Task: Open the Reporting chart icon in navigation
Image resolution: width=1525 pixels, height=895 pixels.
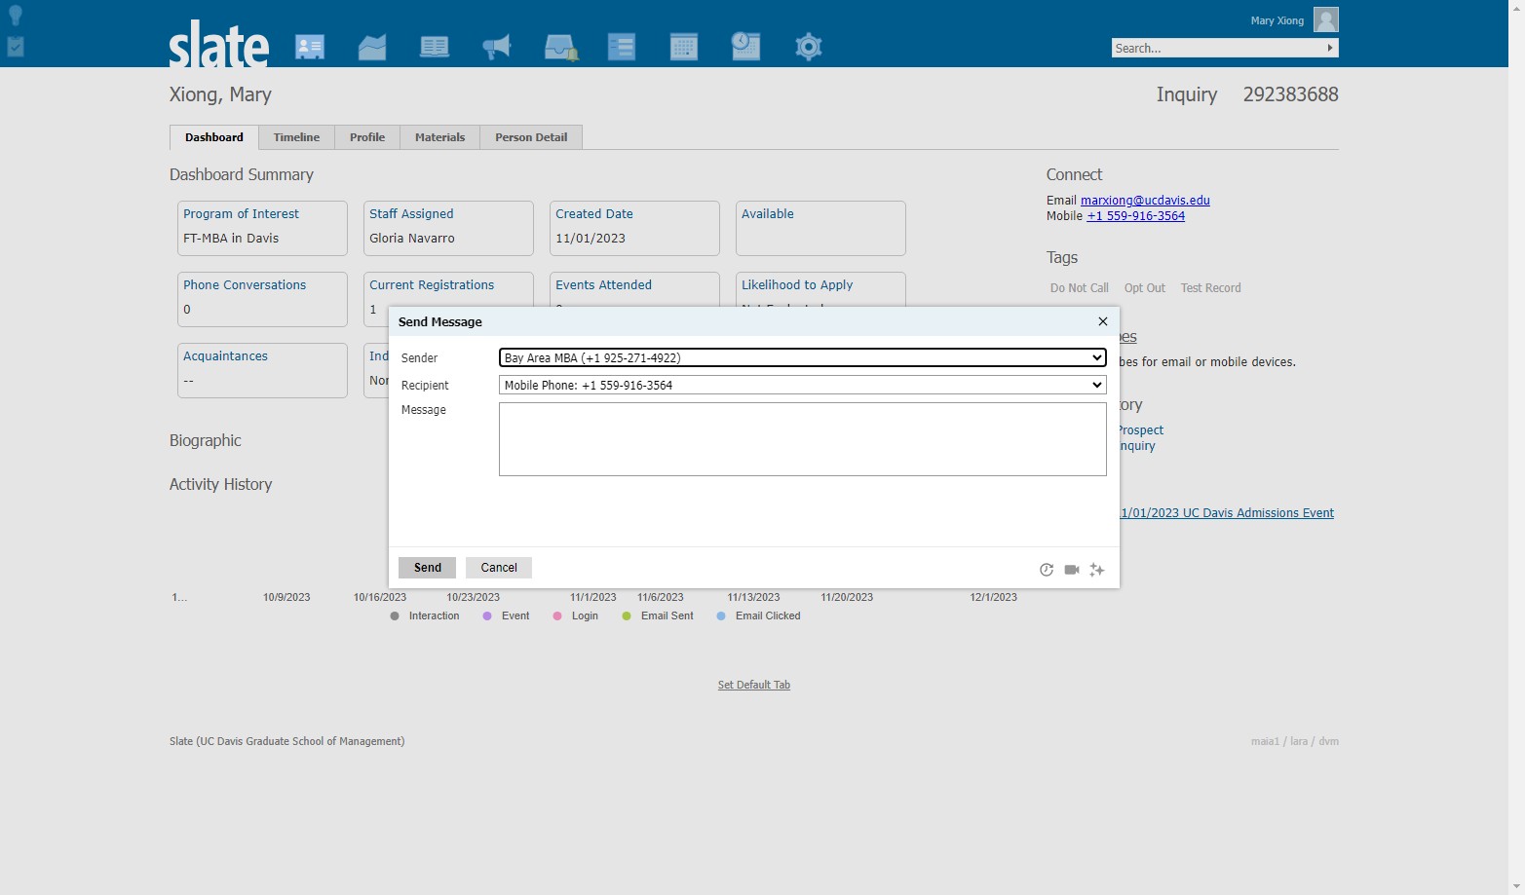Action: tap(372, 47)
